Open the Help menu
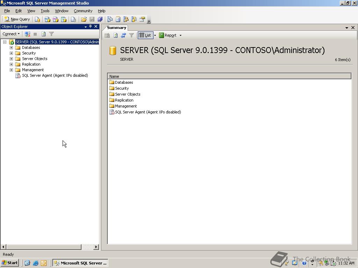This screenshot has width=358, height=268. click(102, 11)
